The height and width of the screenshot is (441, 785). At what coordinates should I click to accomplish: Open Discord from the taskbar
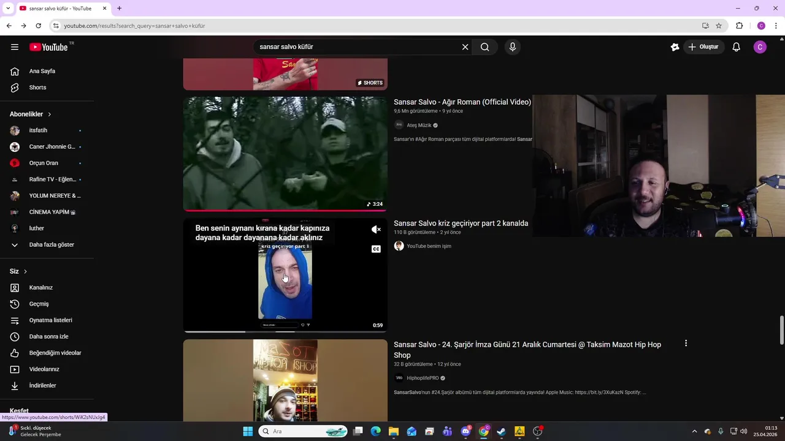(x=466, y=431)
